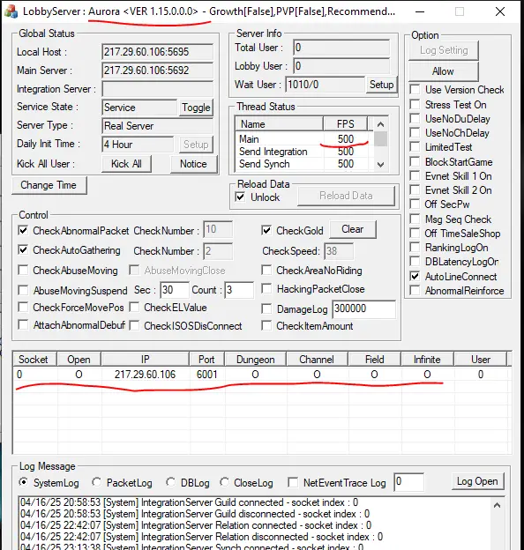Enable the RankingLogOn checkbox
This screenshot has width=524, height=550.
tap(415, 248)
